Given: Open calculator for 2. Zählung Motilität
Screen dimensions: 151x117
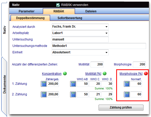Looking at the screenshot, I should (x=73, y=94).
